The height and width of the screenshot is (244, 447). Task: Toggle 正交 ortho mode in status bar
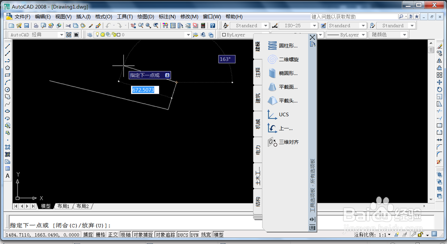[x=113, y=235]
